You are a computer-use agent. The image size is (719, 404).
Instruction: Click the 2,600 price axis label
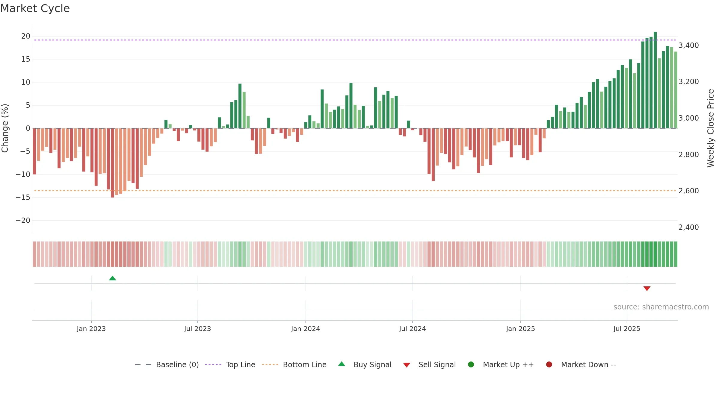point(688,191)
